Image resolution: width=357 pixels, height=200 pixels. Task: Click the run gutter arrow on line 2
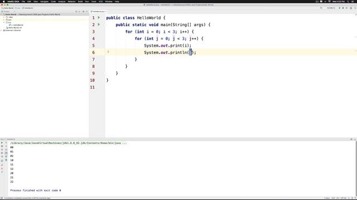99,24
